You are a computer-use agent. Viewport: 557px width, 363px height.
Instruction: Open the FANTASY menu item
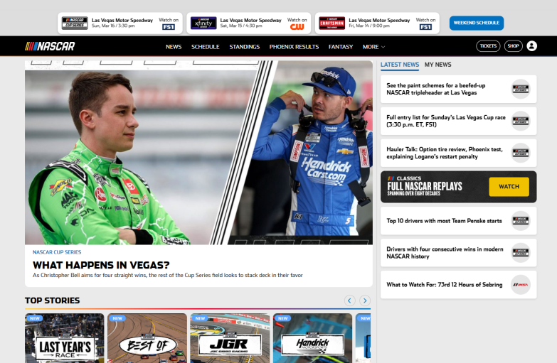pyautogui.click(x=340, y=46)
